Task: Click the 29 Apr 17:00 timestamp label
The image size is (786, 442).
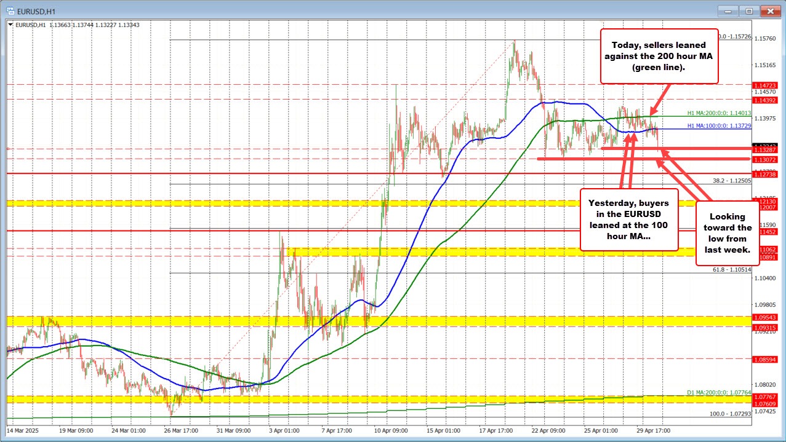Action: pos(653,431)
